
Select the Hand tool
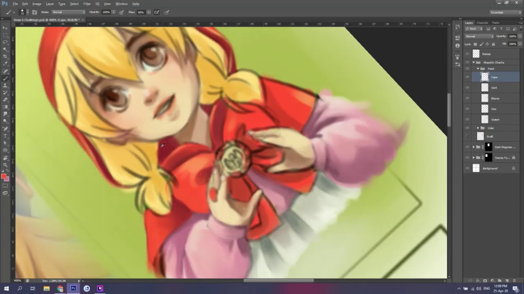(x=5, y=158)
